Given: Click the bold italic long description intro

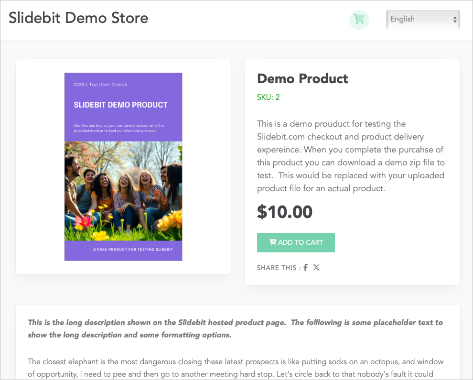Looking at the screenshot, I should pos(235,328).
